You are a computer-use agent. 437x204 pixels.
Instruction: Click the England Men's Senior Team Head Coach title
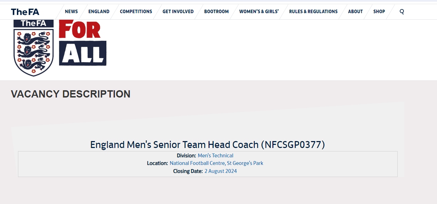(x=207, y=145)
